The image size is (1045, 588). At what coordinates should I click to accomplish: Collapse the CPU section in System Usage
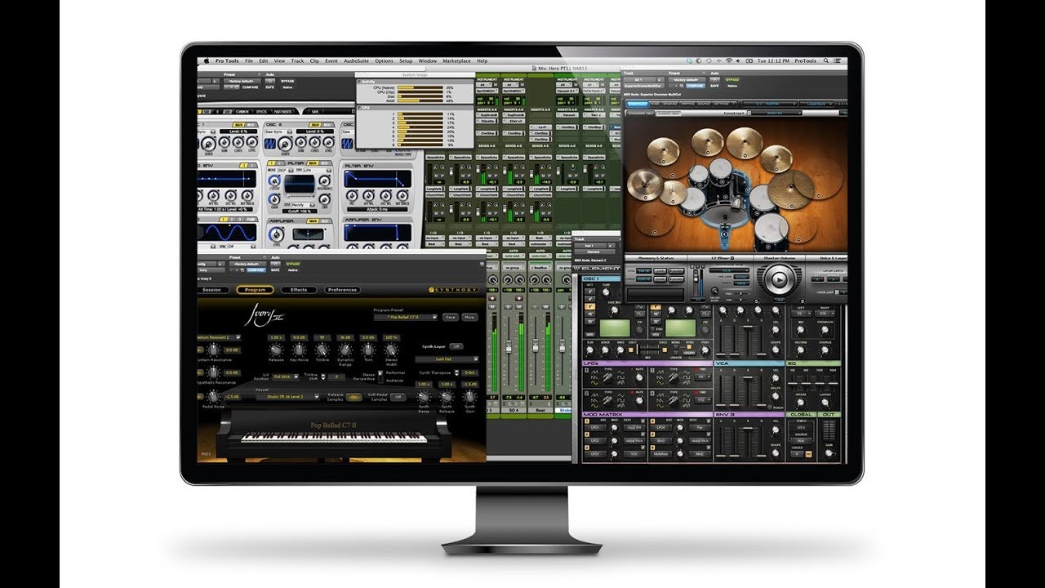[358, 107]
